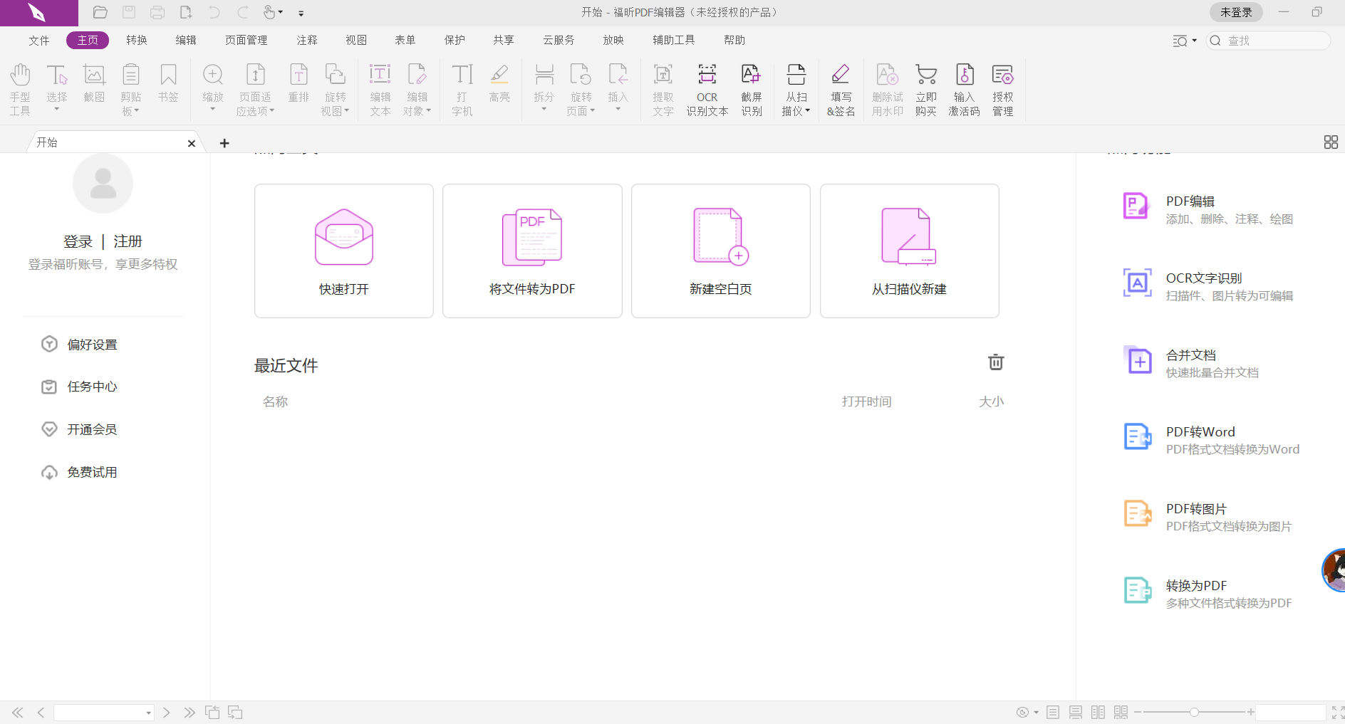Switch to the 转换 convert tab
This screenshot has width=1345, height=724.
click(x=137, y=41)
